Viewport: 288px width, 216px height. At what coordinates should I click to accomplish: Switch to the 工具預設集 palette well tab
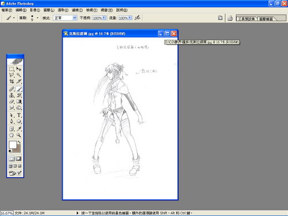pyautogui.click(x=247, y=18)
